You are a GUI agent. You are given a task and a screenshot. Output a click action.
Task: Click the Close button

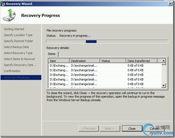[132, 129]
